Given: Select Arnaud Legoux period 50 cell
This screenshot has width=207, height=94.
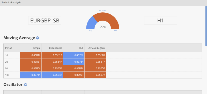Looking at the screenshot, I should (x=95, y=68).
